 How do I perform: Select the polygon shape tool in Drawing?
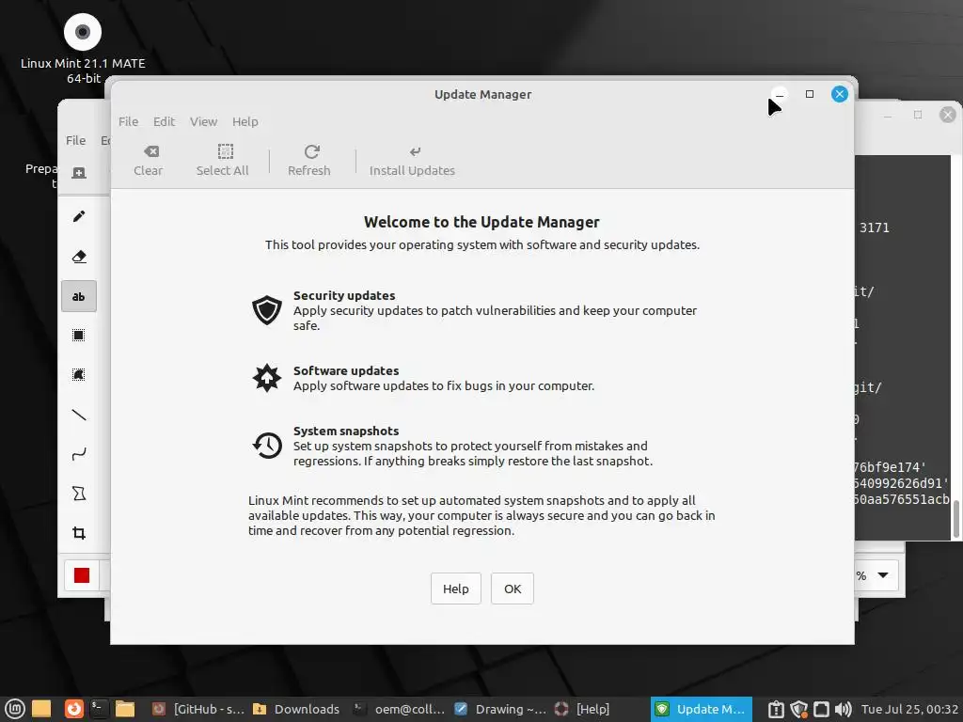79,494
